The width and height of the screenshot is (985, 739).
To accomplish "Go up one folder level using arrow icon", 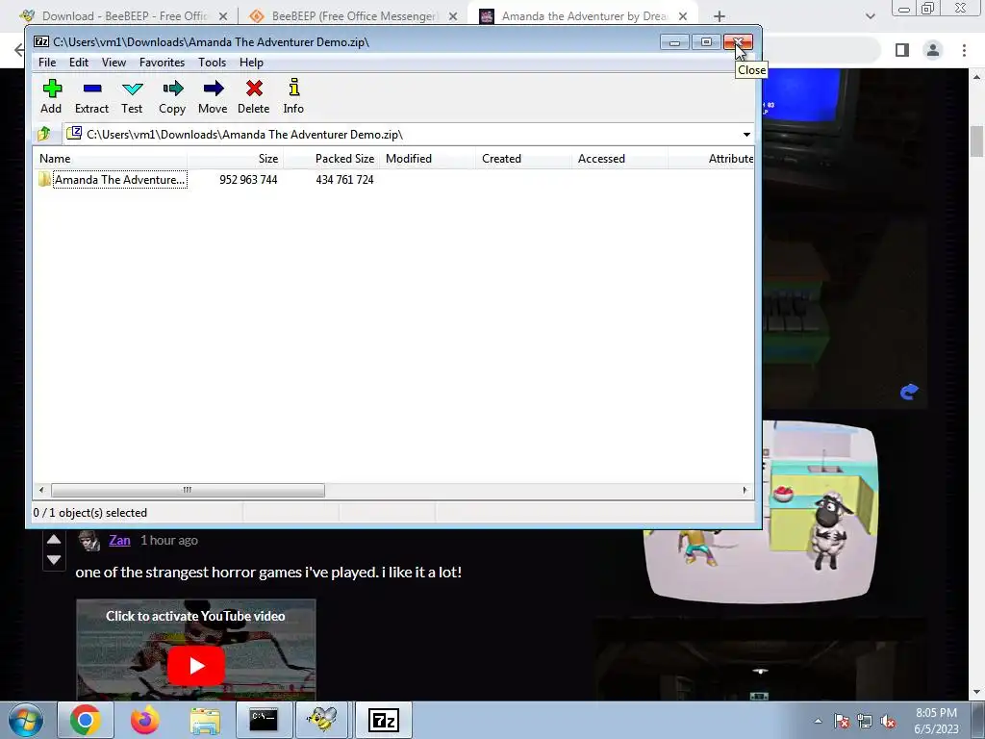I will 44,134.
